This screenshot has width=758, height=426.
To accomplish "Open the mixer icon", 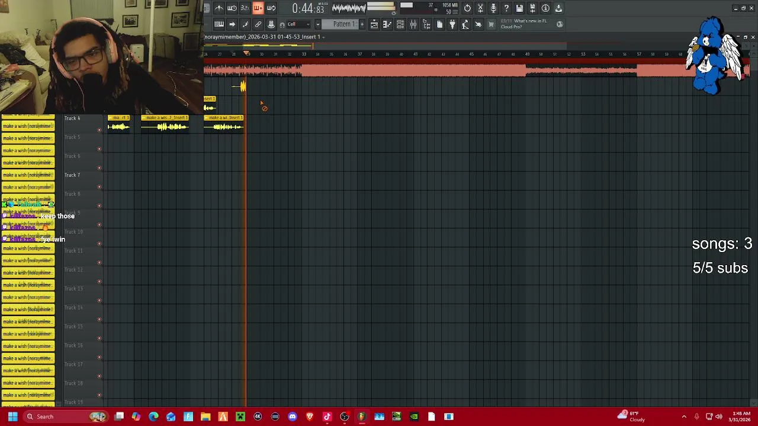I will coord(413,24).
